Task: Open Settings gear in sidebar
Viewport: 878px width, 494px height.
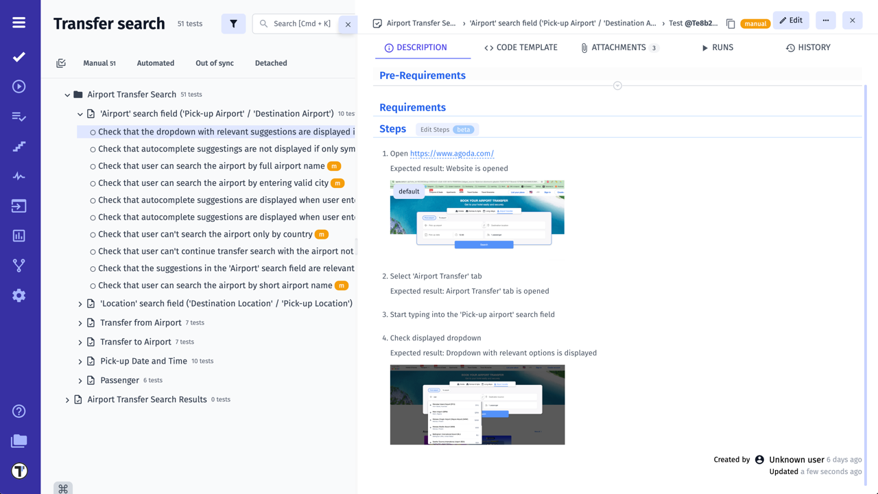Action: (x=19, y=295)
